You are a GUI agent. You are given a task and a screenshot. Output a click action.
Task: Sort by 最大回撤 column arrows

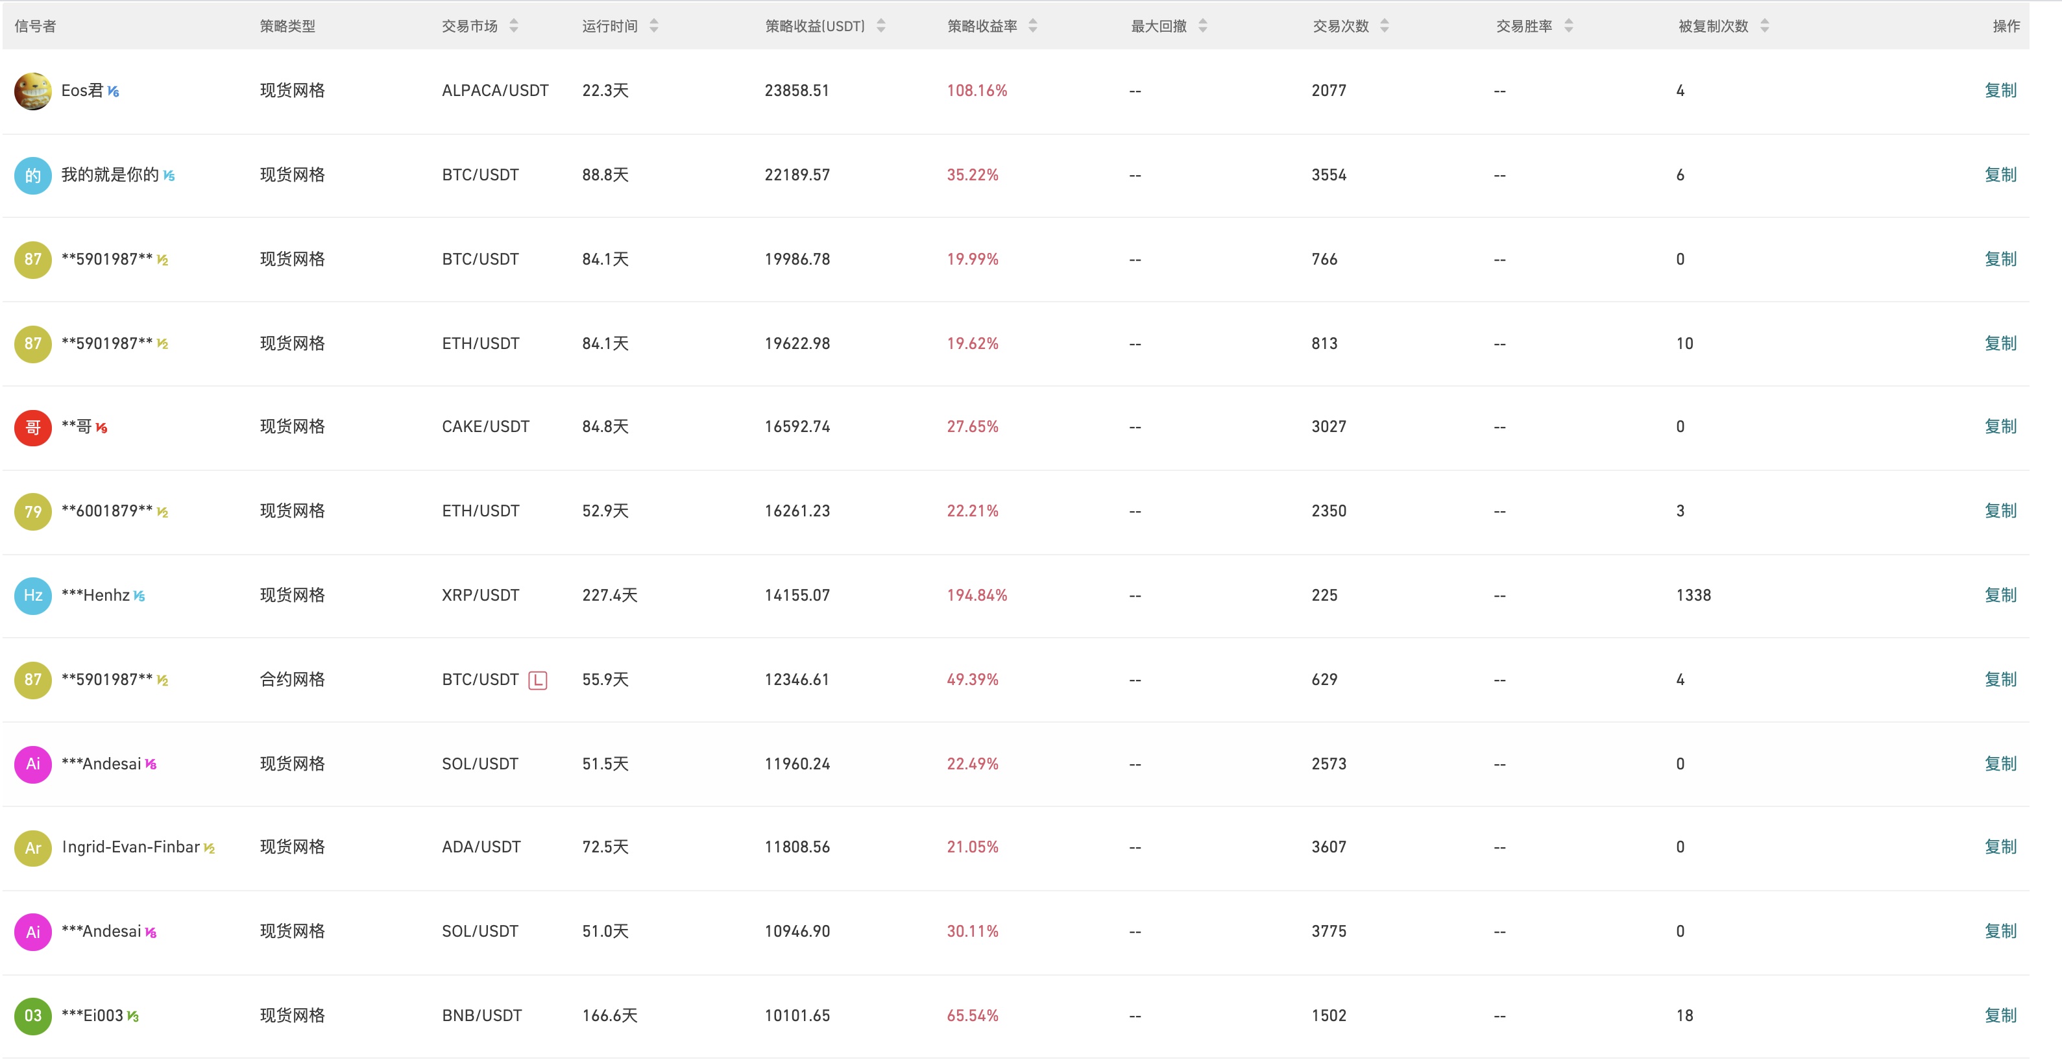[1202, 25]
